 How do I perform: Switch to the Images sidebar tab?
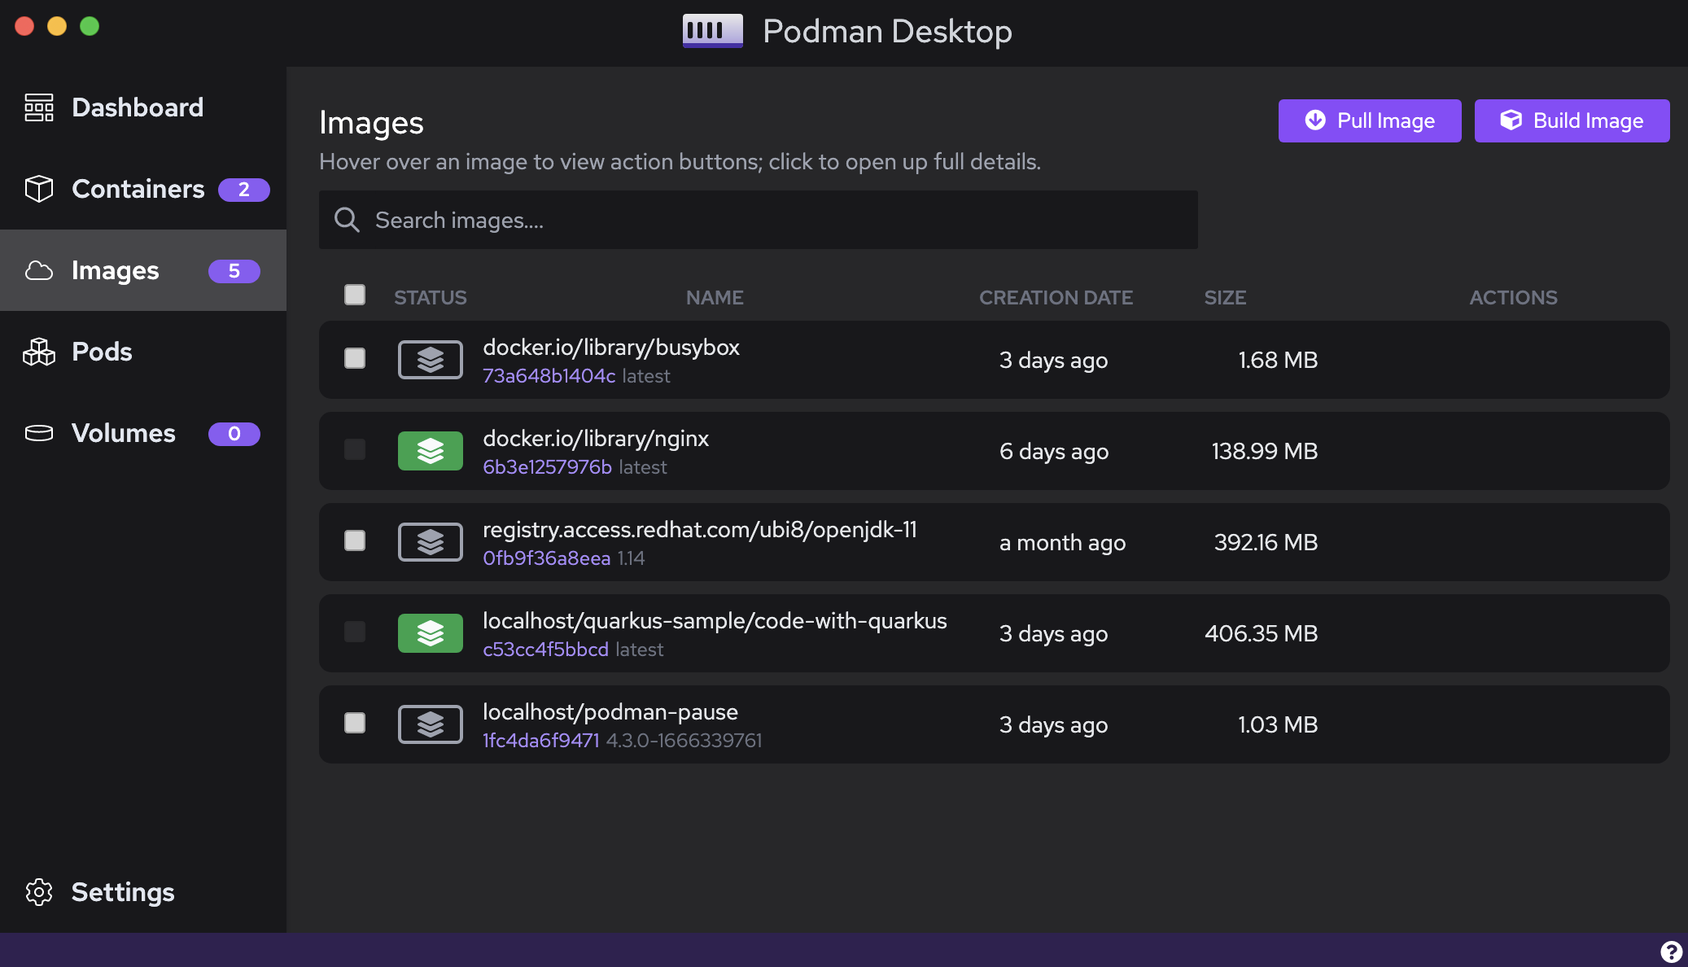116,270
